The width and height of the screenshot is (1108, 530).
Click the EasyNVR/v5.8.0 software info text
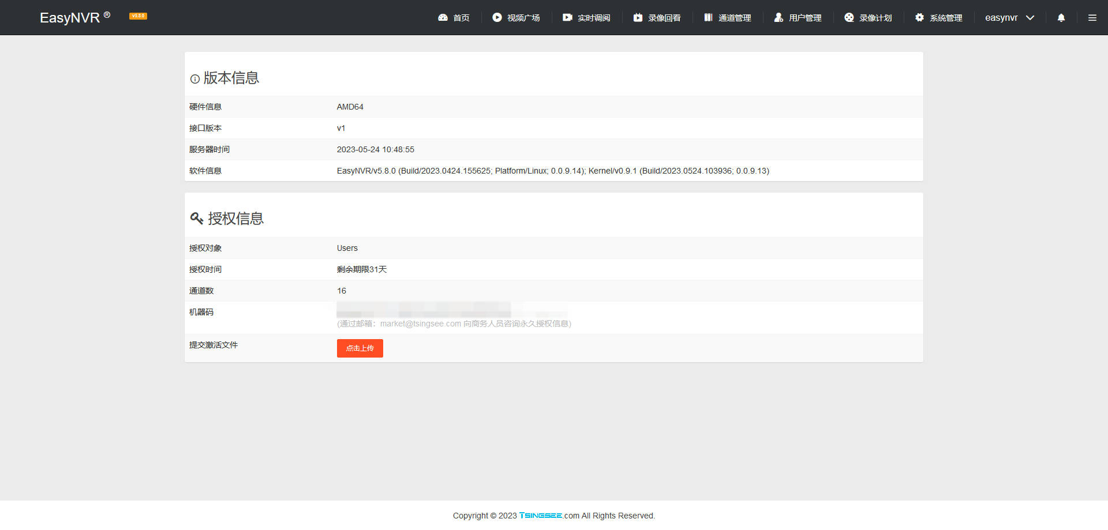553,171
